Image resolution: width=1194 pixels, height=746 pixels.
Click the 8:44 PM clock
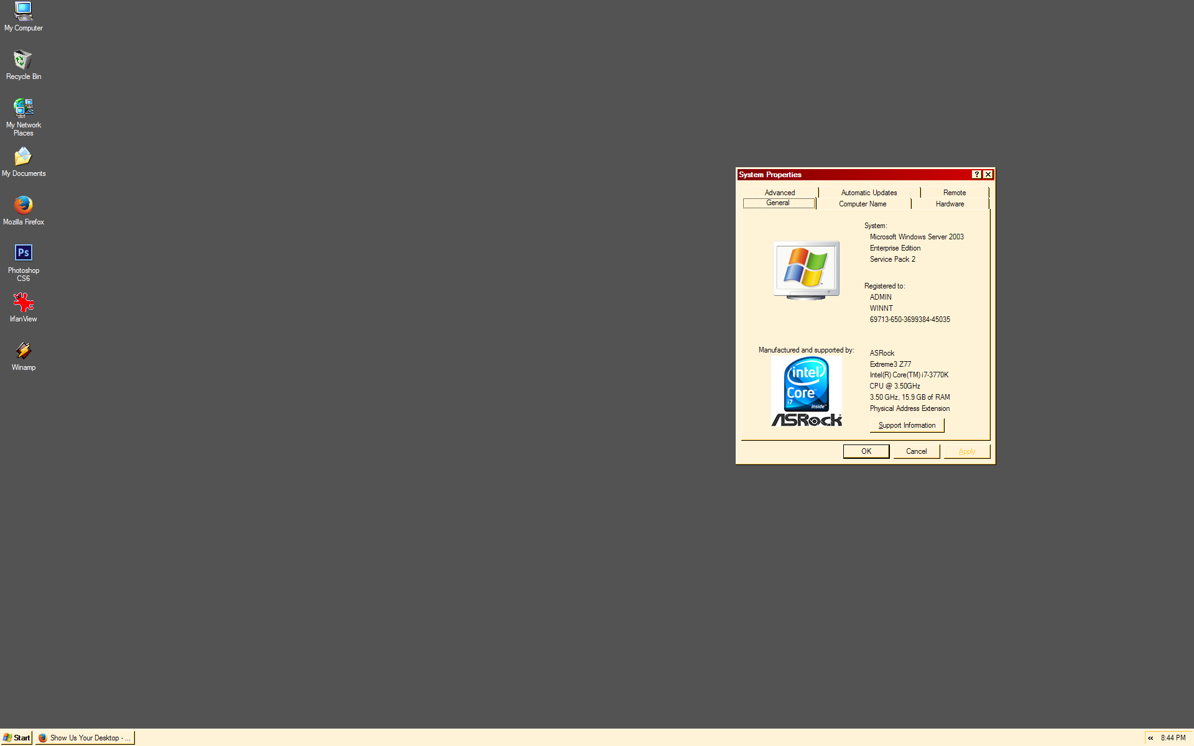1173,738
